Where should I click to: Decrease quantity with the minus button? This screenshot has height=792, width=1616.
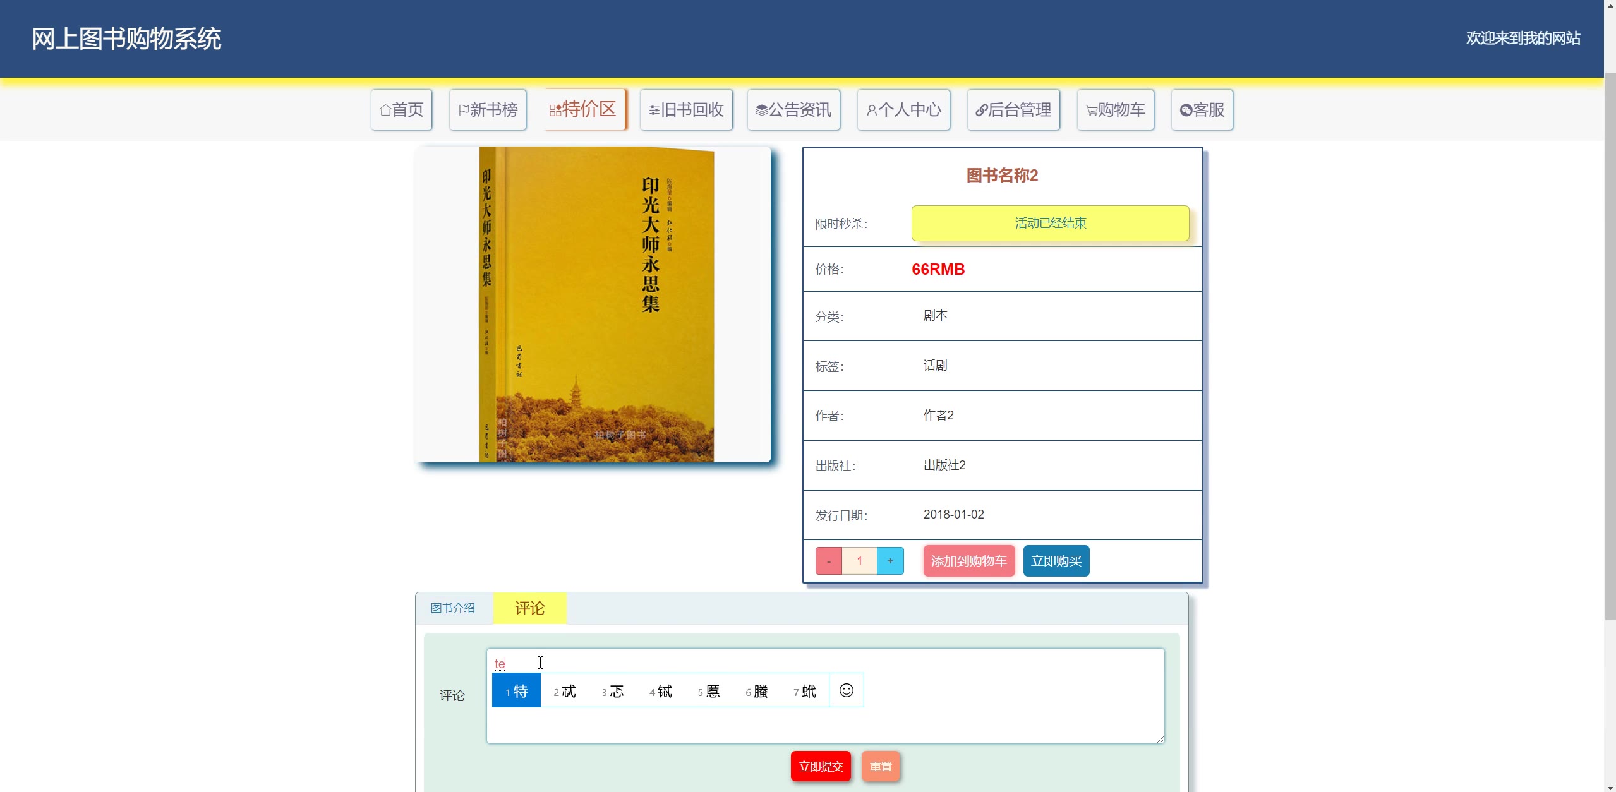pos(828,561)
